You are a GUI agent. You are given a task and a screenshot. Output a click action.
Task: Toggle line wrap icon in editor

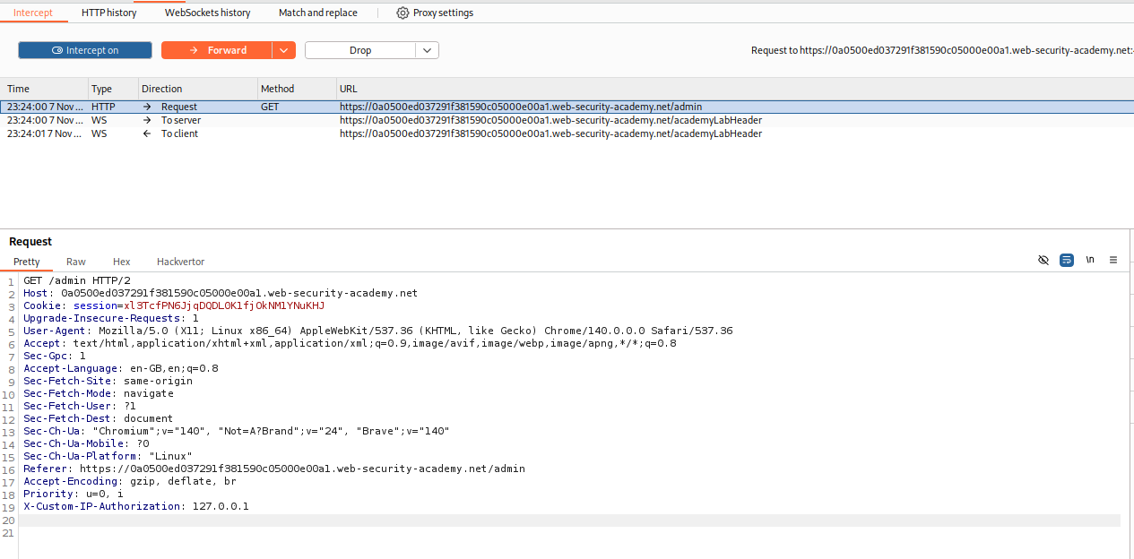click(1067, 260)
